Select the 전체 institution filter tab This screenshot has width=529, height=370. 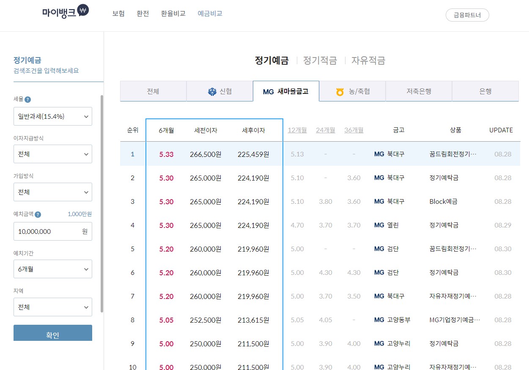[153, 91]
